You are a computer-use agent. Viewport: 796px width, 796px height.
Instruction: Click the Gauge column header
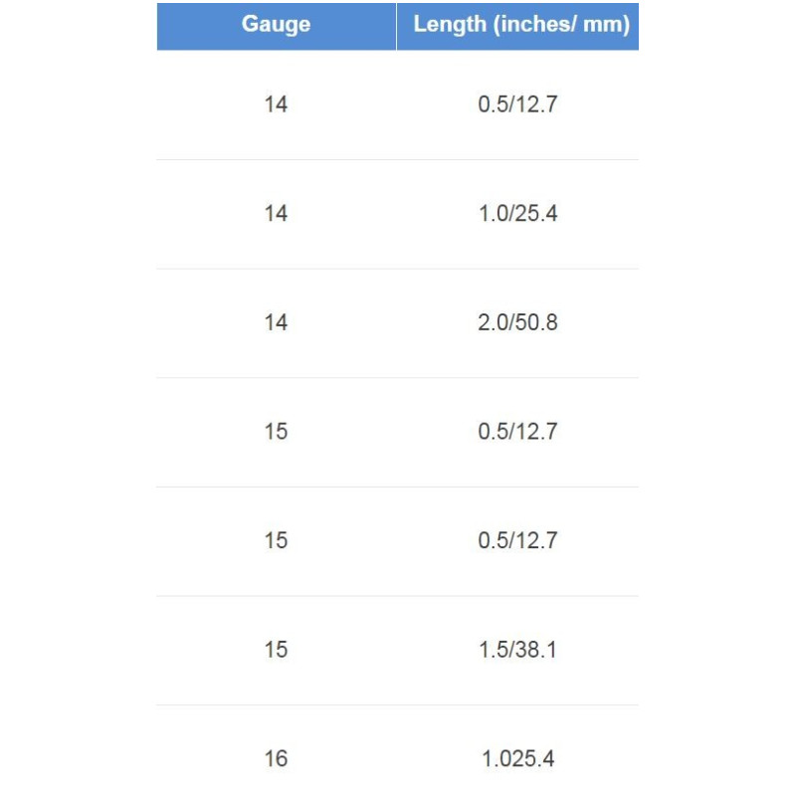276,25
